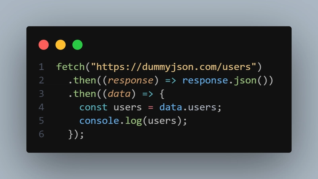
Task: Click the green maximize dot
Action: 78,45
